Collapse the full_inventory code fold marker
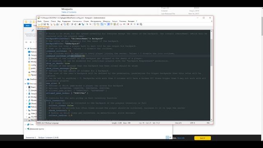This screenshot has height=148, width=263. 45,100
